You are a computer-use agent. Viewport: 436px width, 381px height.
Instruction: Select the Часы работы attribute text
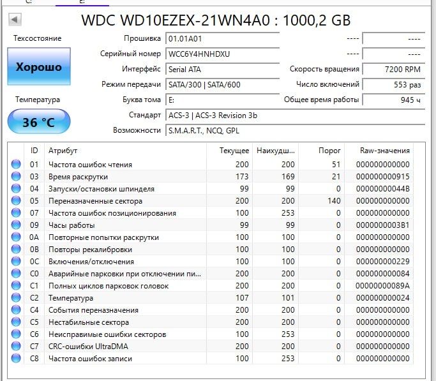[71, 225]
